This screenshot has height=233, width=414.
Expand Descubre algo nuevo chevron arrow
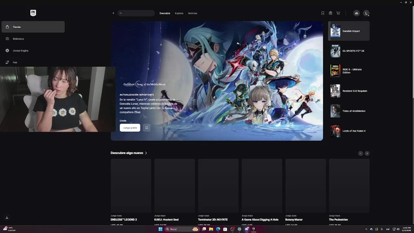(x=146, y=153)
